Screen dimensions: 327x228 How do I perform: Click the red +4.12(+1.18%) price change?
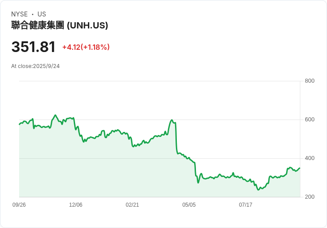(86, 47)
